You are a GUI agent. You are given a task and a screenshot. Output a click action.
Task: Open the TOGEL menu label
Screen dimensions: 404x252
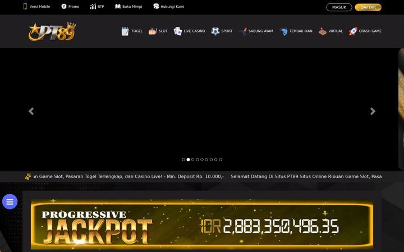(x=137, y=31)
